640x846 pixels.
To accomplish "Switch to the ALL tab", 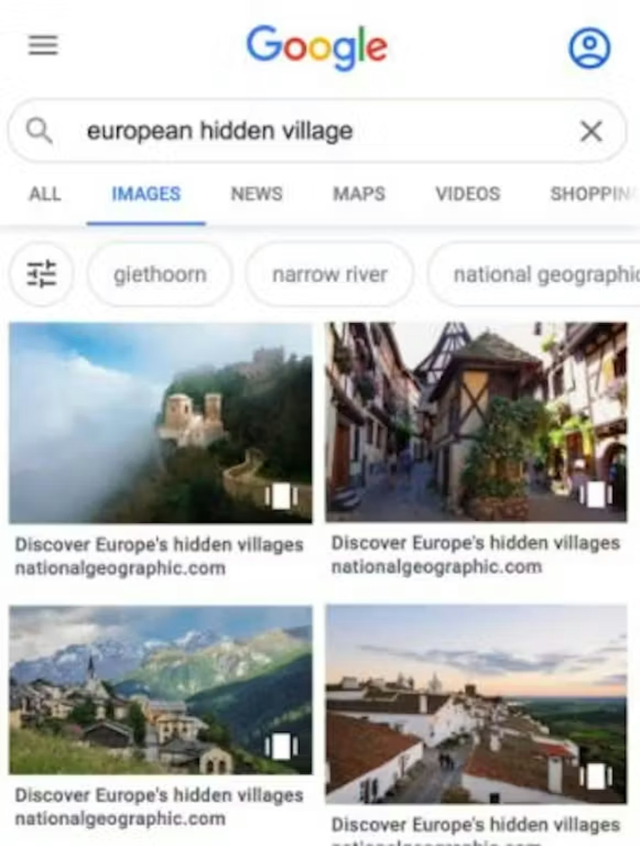I will point(45,194).
